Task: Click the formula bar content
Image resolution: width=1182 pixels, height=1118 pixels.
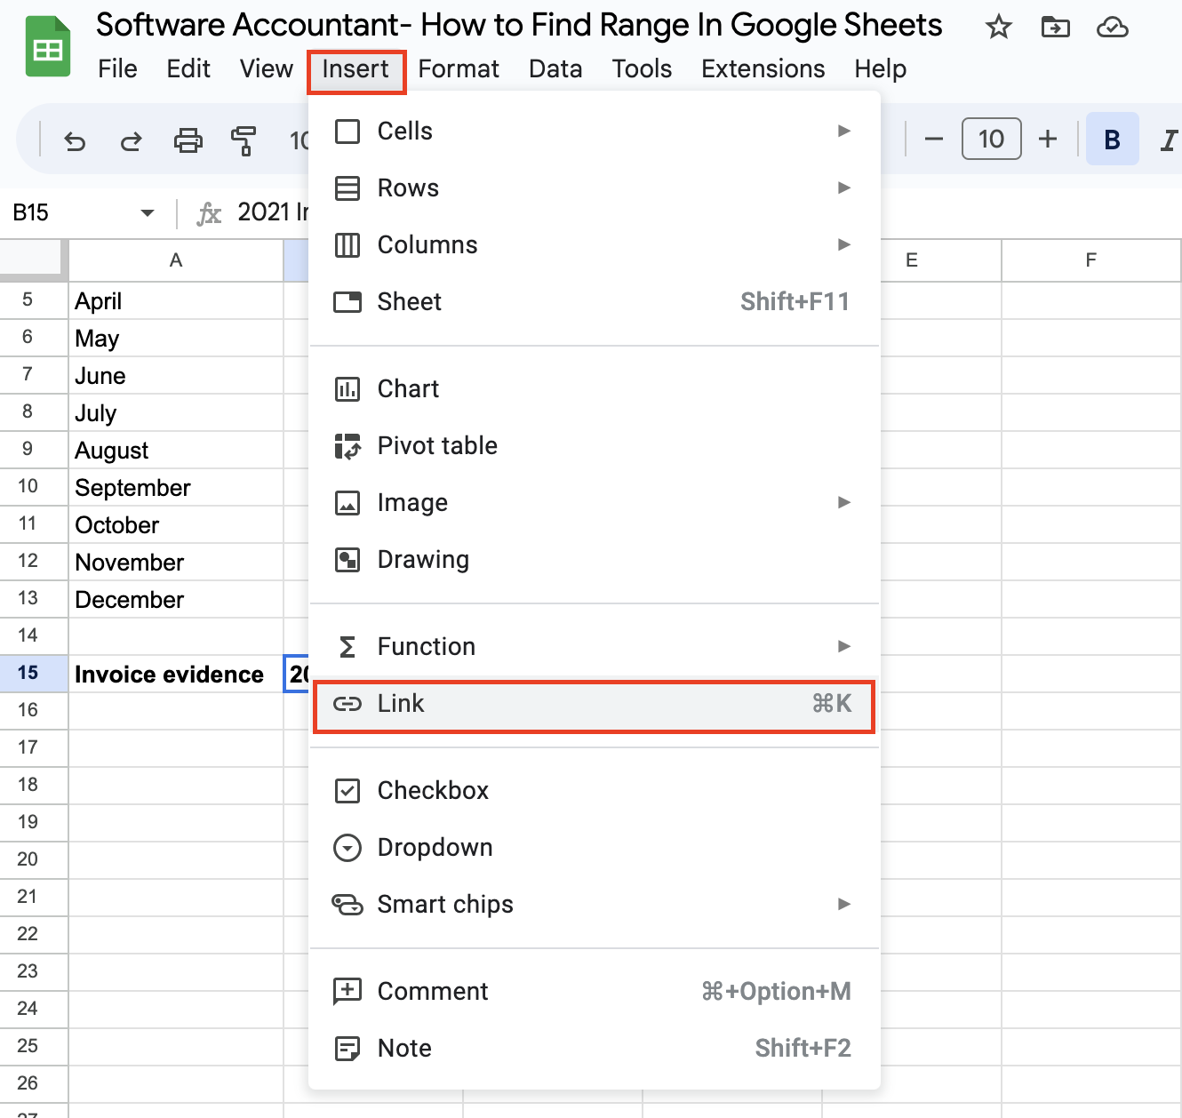Action: [x=273, y=212]
